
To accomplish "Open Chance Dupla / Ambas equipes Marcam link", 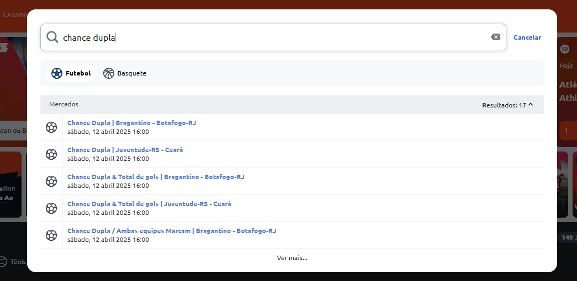I will pos(172,231).
